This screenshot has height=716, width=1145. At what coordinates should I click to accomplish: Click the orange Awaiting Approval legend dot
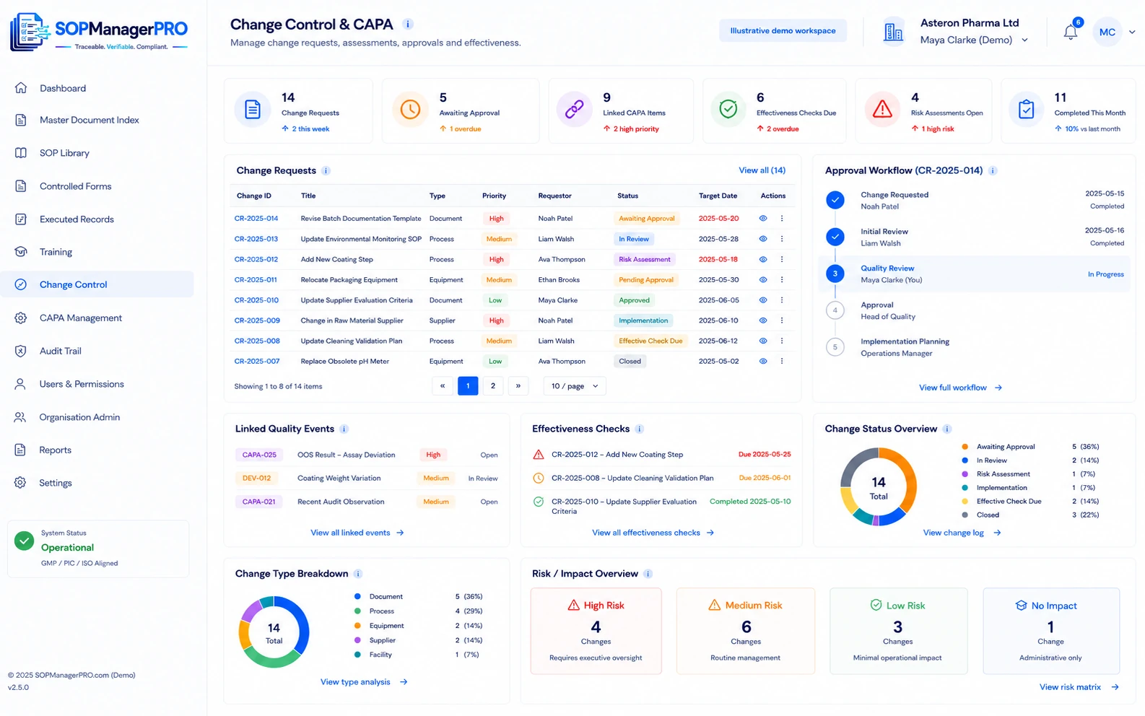point(965,447)
